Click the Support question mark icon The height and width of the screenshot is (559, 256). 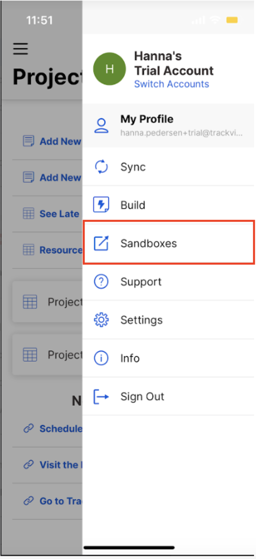pyautogui.click(x=101, y=281)
